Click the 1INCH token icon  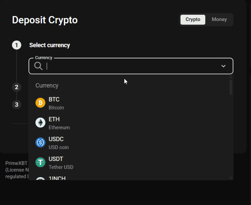click(x=40, y=179)
